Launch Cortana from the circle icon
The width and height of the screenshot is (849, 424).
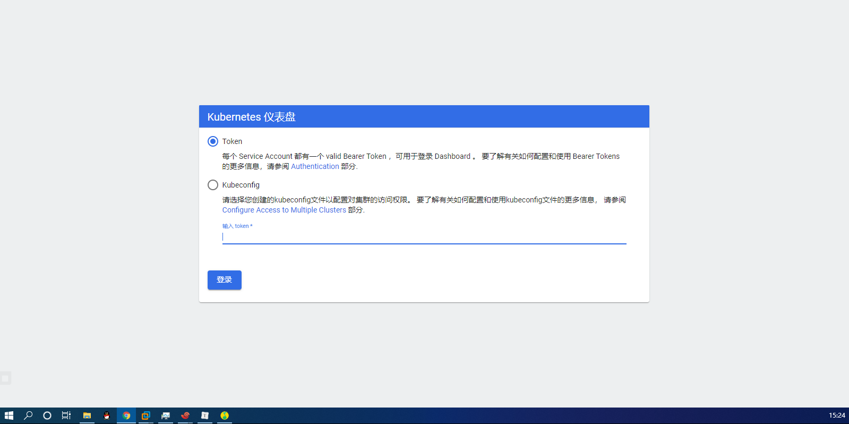(x=47, y=415)
